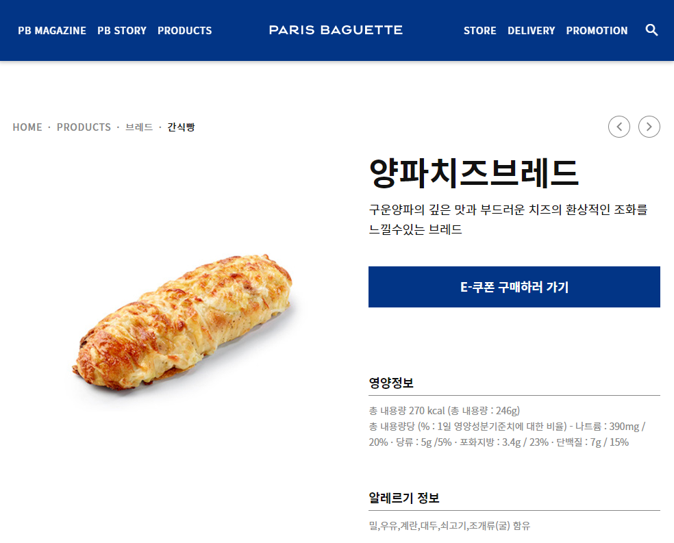Go to HOME breadcrumb link
The image size is (674, 543).
coord(27,127)
